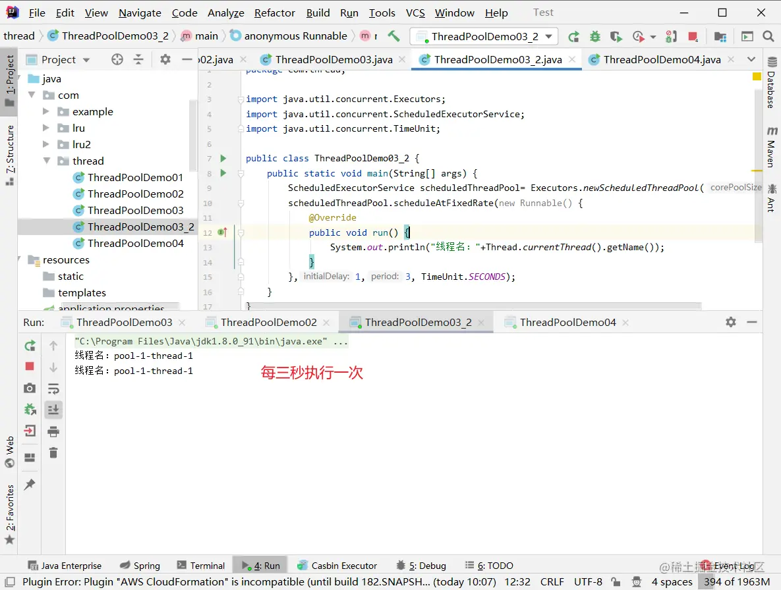
Task: Run ThreadPoolDemo03_2 with the toolbar rerun icon
Action: click(x=574, y=36)
